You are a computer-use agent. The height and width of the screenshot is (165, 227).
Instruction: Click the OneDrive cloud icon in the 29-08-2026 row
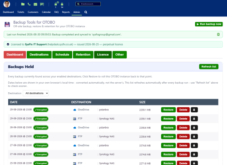[x=74, y=110]
